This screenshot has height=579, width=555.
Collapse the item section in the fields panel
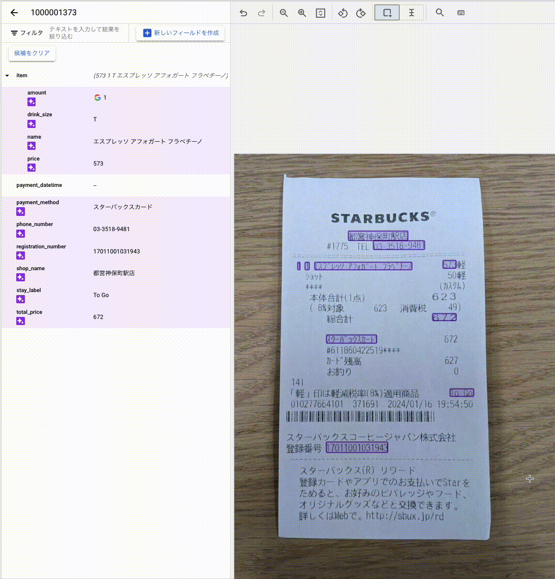7,75
